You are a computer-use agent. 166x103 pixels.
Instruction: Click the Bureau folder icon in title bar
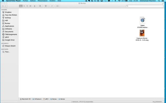[x=79, y=3]
